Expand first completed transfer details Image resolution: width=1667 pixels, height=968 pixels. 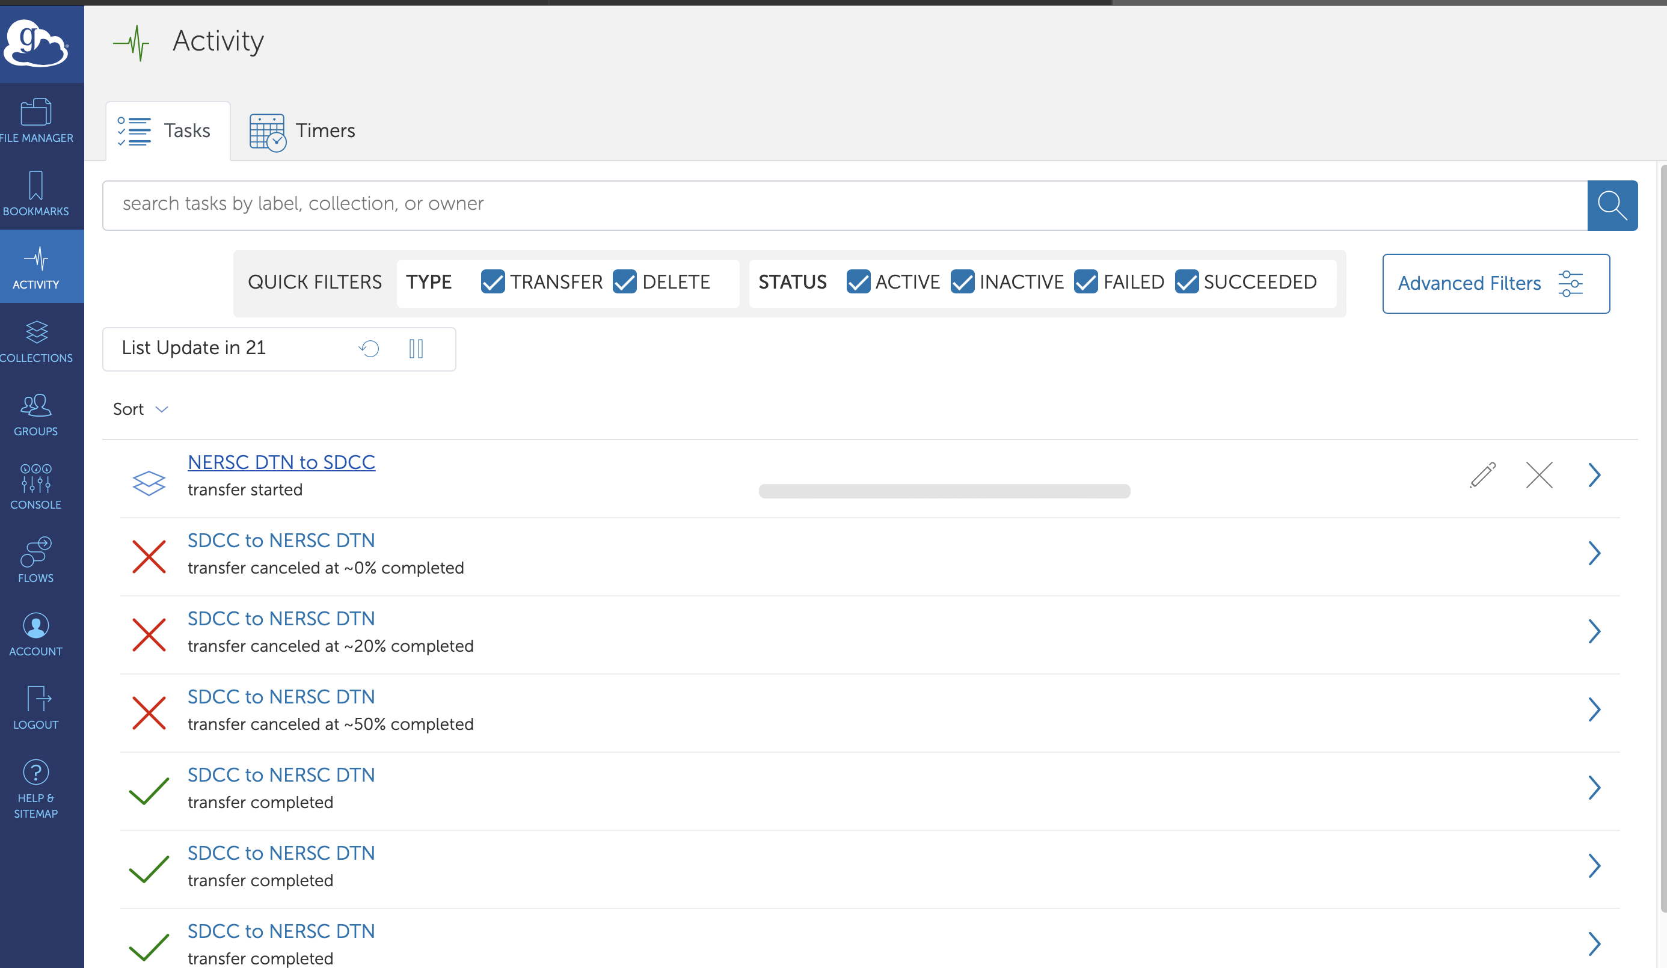[x=1594, y=787]
